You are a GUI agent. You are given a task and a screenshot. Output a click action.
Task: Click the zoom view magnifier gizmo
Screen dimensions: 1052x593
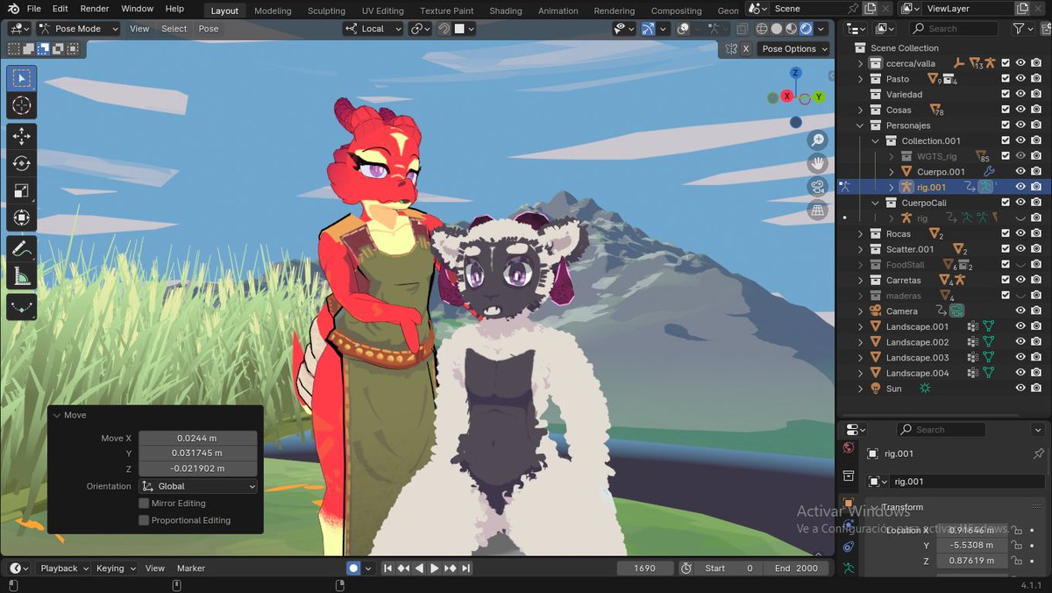817,140
